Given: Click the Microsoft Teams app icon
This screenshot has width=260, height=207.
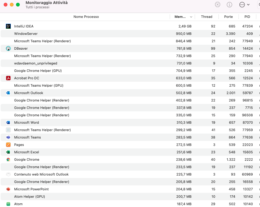Looking at the screenshot, I should (x=8, y=137).
